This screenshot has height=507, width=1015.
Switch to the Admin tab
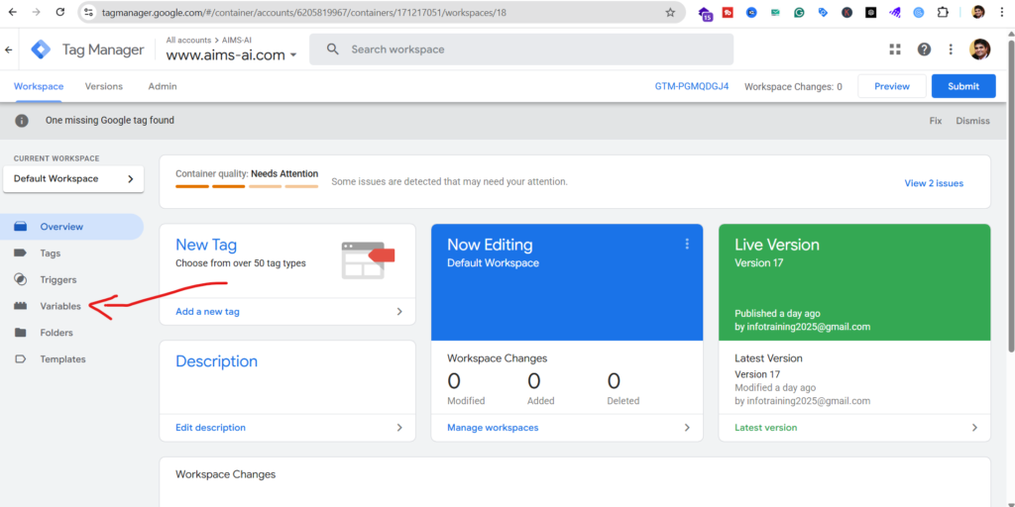[163, 86]
